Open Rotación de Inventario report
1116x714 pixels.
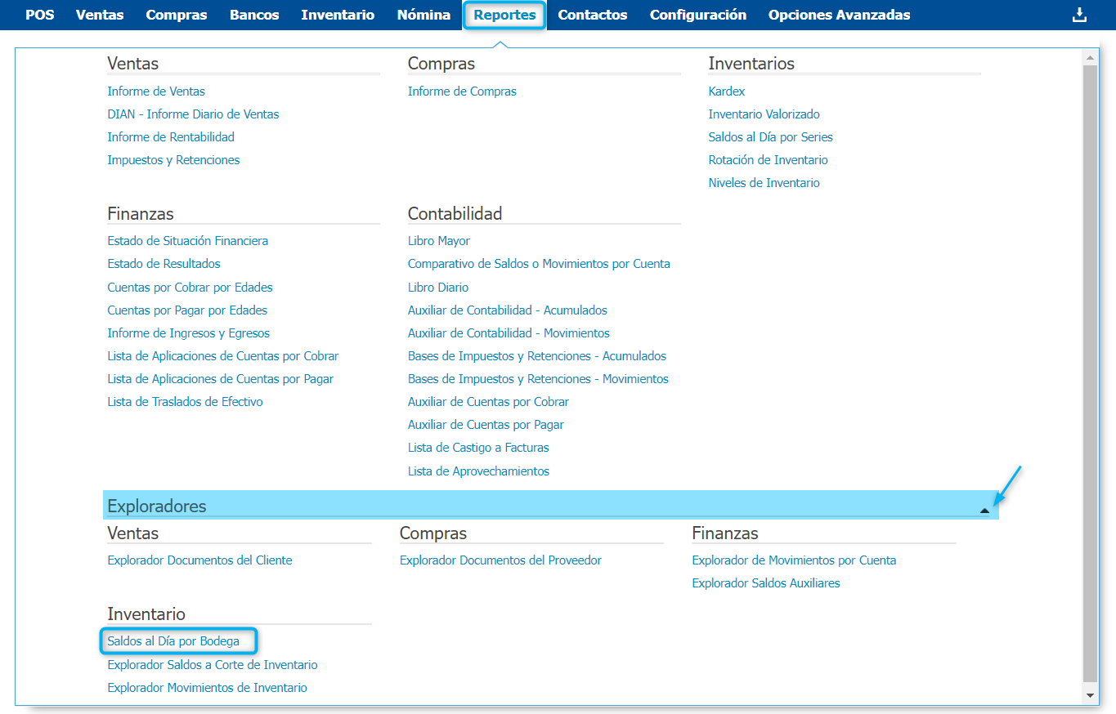point(768,160)
